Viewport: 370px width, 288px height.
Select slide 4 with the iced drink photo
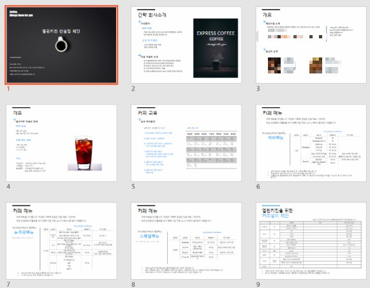point(61,143)
